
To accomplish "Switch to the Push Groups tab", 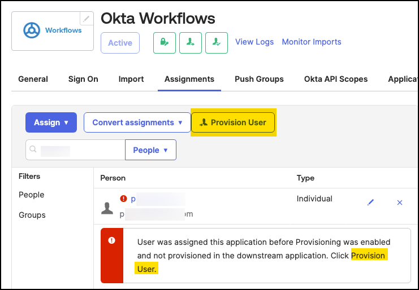I will 259,79.
